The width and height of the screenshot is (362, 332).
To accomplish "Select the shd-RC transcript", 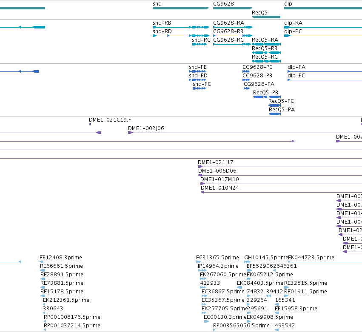I will point(199,44).
